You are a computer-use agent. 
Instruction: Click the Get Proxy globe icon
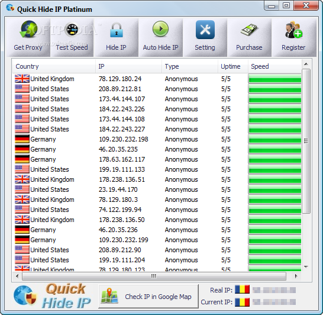pos(28,30)
